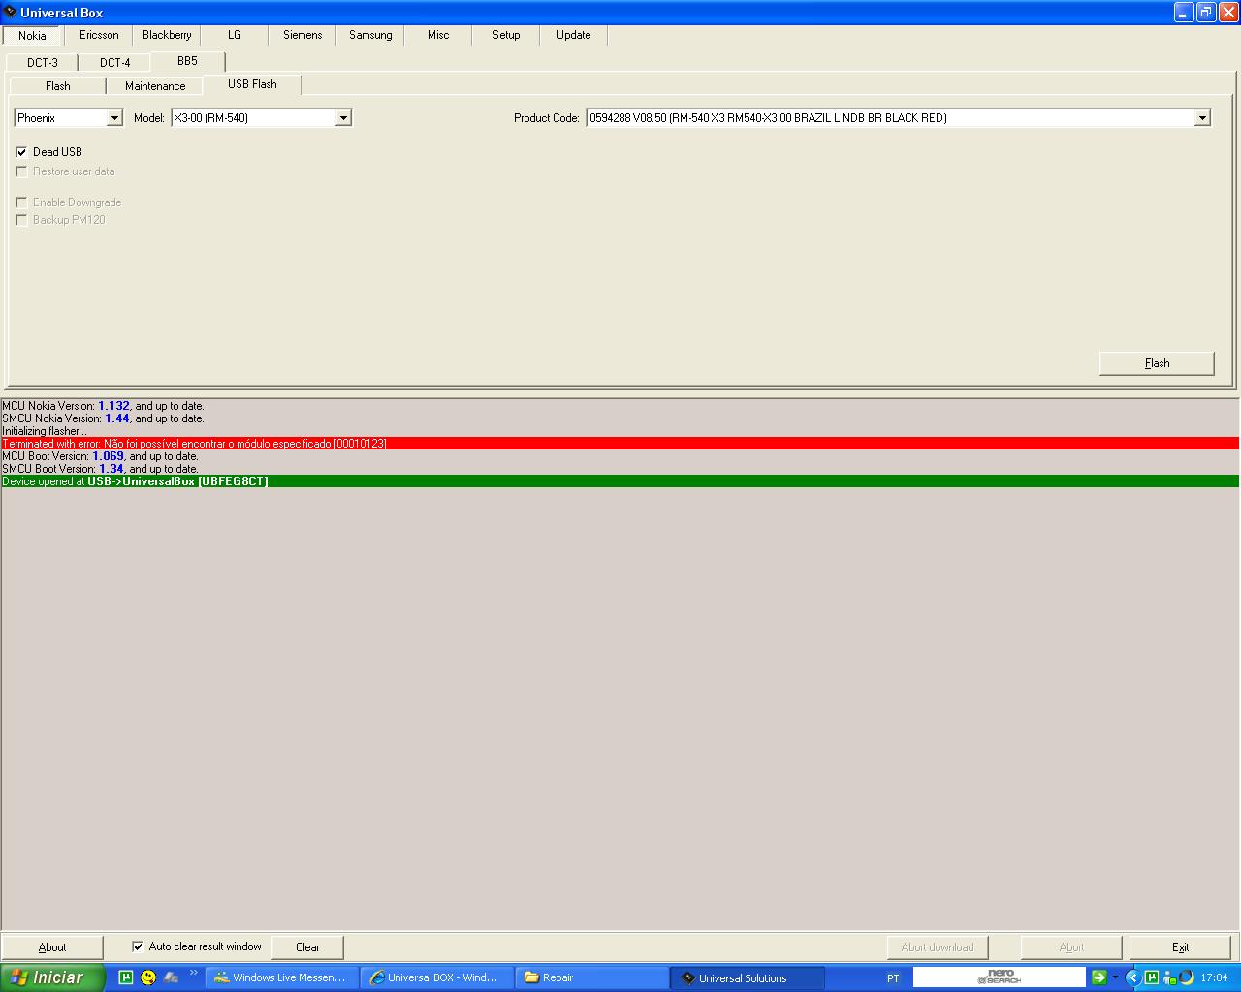Click the red 'Terminated with error' log line

click(x=620, y=444)
